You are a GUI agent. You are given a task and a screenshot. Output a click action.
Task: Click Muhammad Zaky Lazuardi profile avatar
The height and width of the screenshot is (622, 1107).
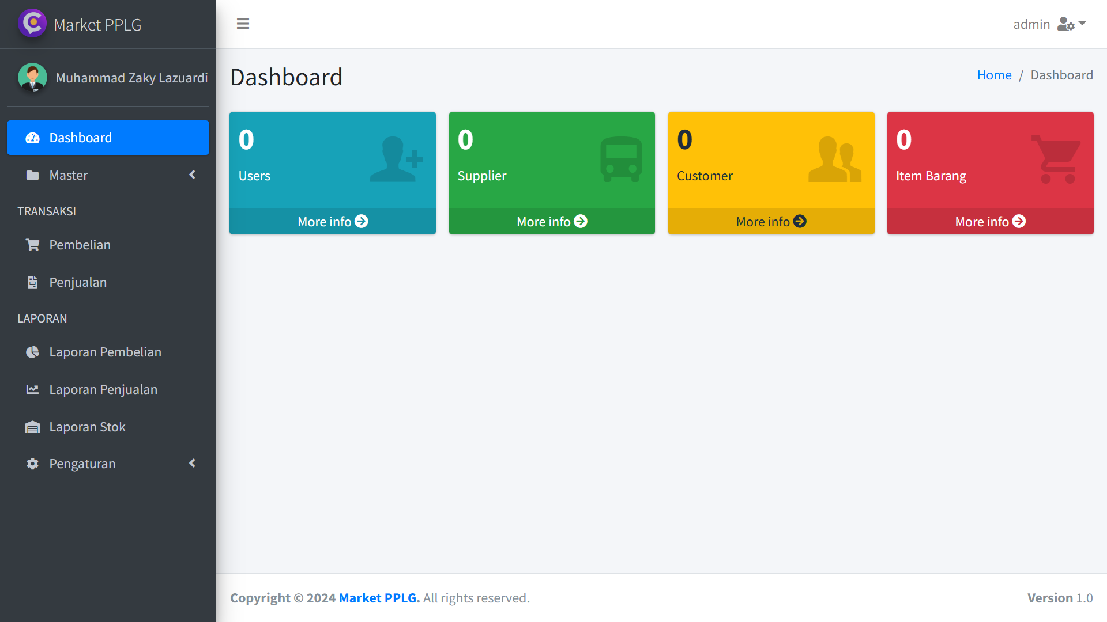[33, 77]
